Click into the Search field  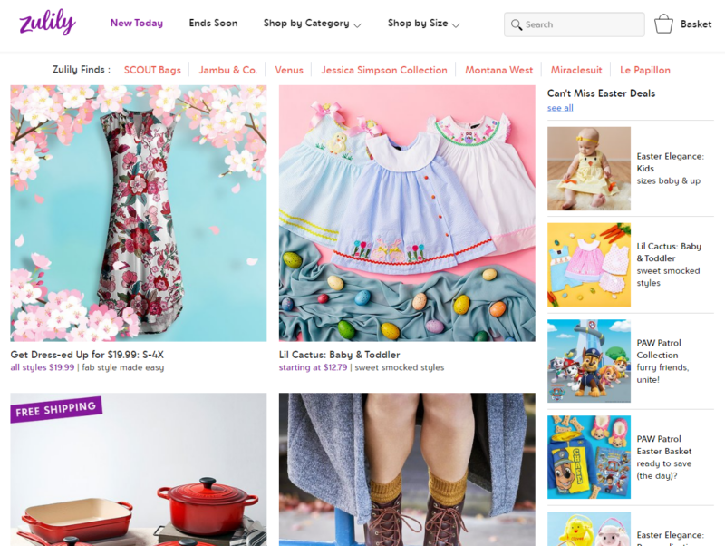coord(575,24)
